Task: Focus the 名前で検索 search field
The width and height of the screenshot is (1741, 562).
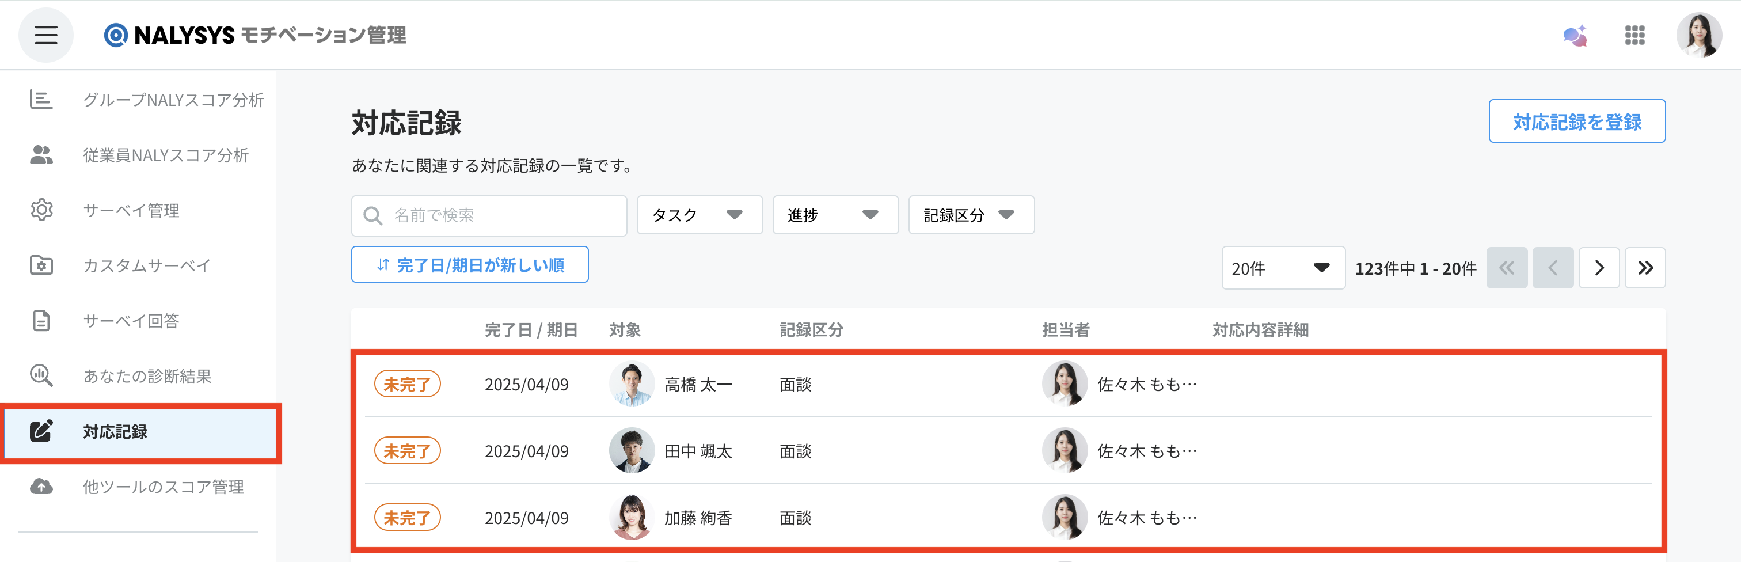Action: pos(489,216)
